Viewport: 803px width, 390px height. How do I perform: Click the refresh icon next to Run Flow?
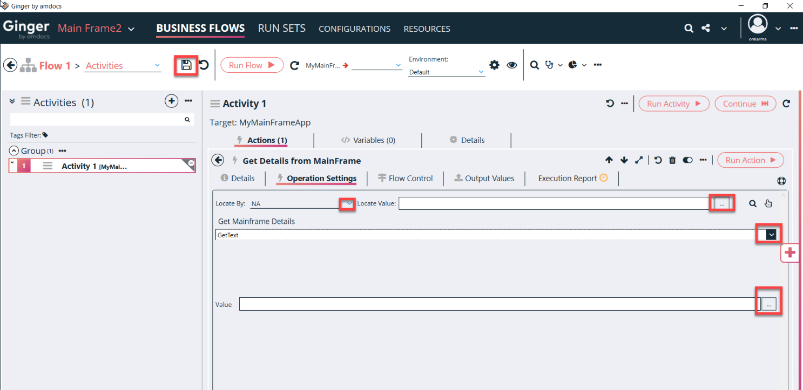point(294,65)
